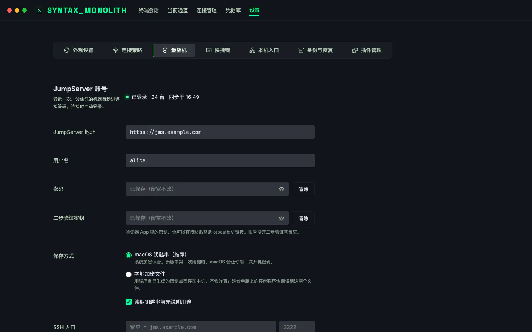
Task: Open 连接管理 from the top navigation
Action: (x=207, y=10)
